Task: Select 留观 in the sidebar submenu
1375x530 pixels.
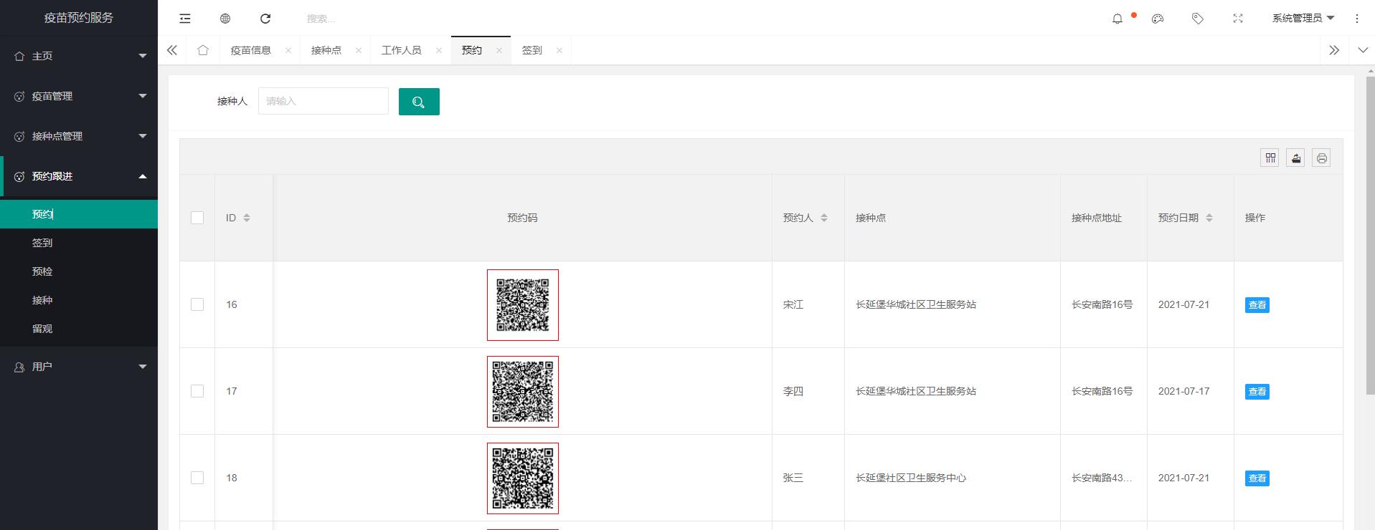Action: click(x=79, y=329)
